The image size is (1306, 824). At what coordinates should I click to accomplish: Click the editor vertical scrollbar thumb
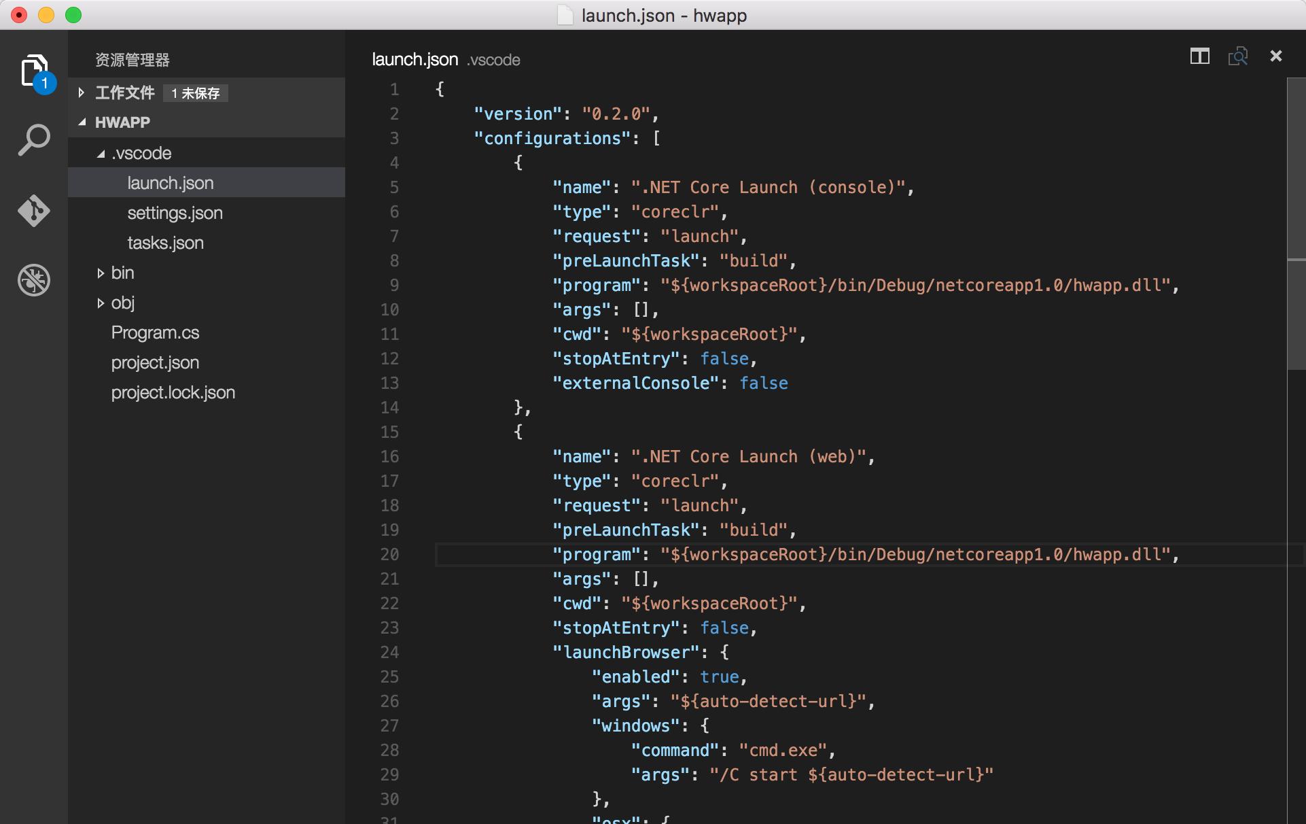tap(1296, 223)
